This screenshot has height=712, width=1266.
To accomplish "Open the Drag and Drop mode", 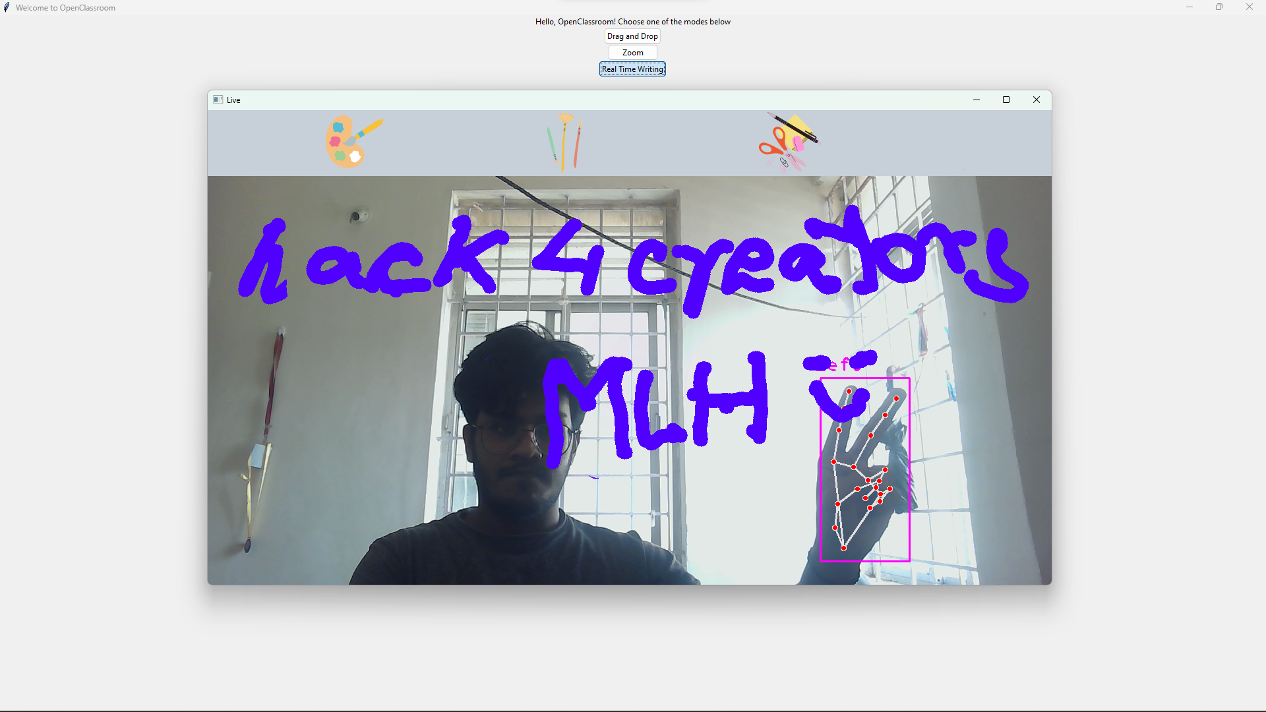I will pos(632,36).
